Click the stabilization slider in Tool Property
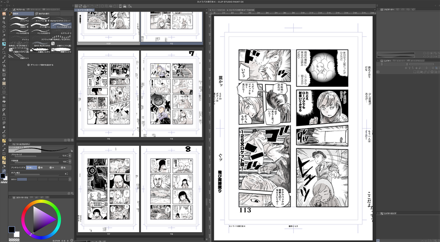 click(37, 174)
